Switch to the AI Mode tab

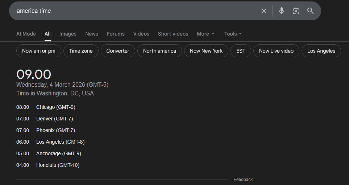(x=26, y=34)
